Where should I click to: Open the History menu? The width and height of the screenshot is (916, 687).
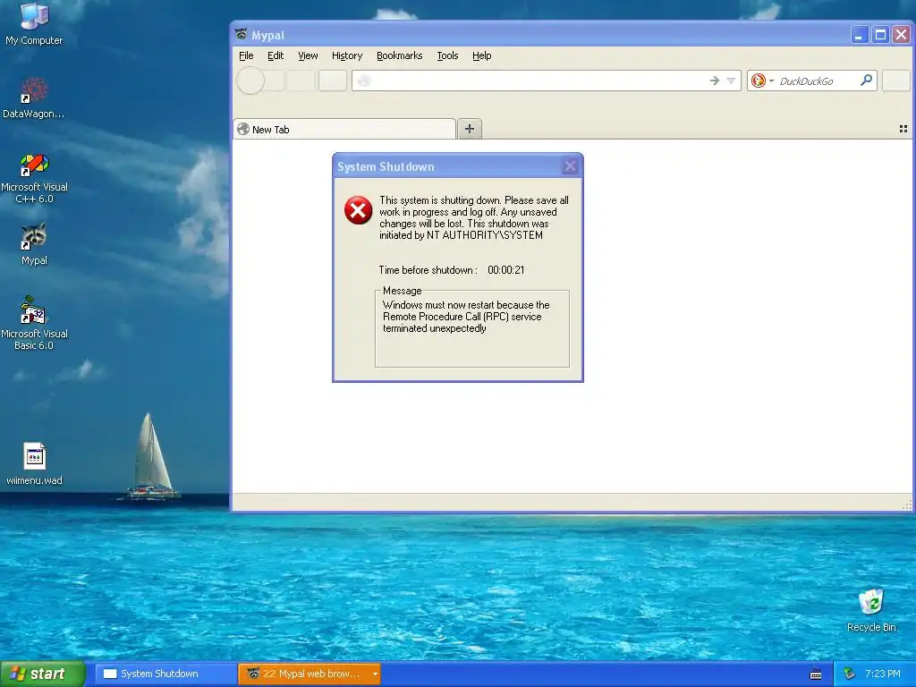[x=347, y=55]
